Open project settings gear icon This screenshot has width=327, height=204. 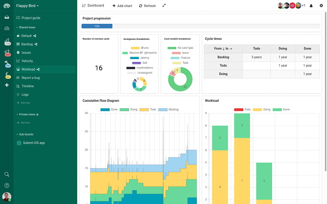[321, 6]
